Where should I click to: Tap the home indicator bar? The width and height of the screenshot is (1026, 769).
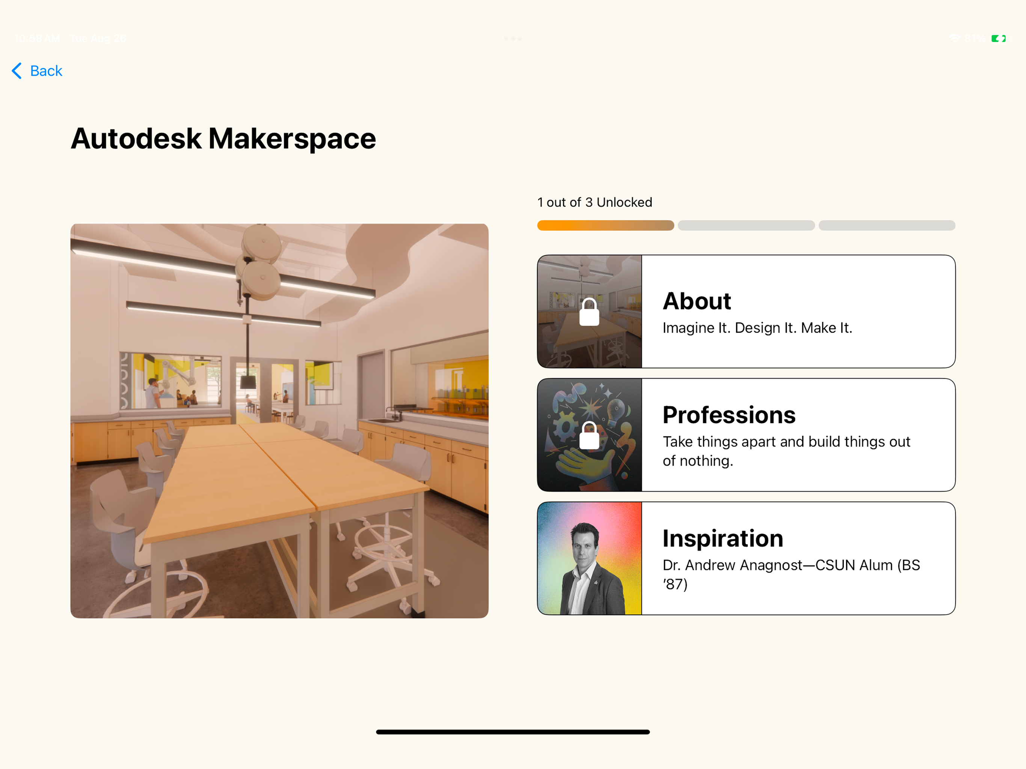pos(513,732)
